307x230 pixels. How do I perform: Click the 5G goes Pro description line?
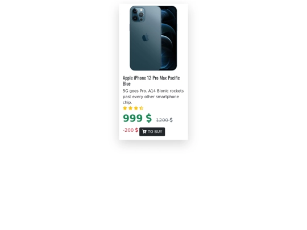pyautogui.click(x=153, y=91)
